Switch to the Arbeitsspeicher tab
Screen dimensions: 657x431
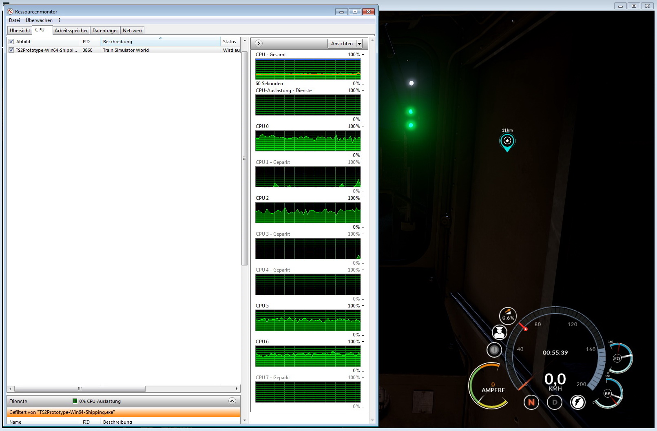coord(71,31)
